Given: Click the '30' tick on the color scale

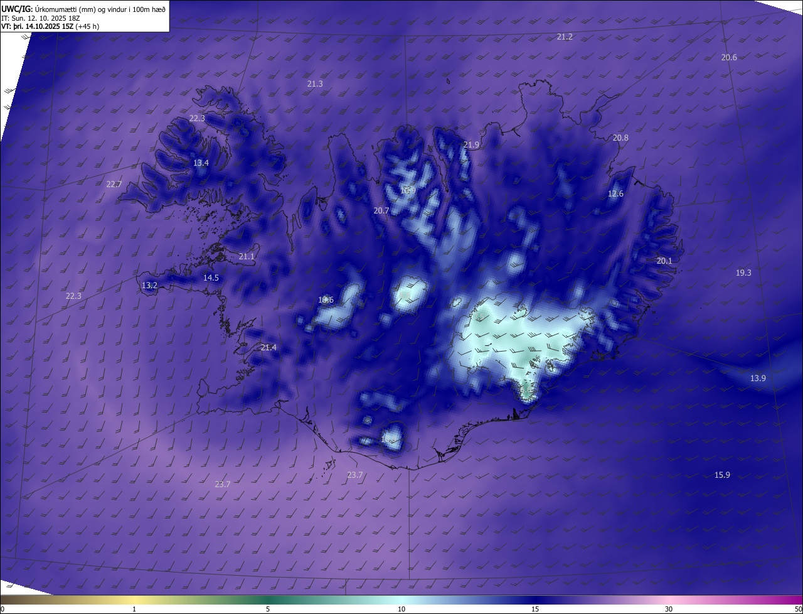Looking at the screenshot, I should [669, 609].
